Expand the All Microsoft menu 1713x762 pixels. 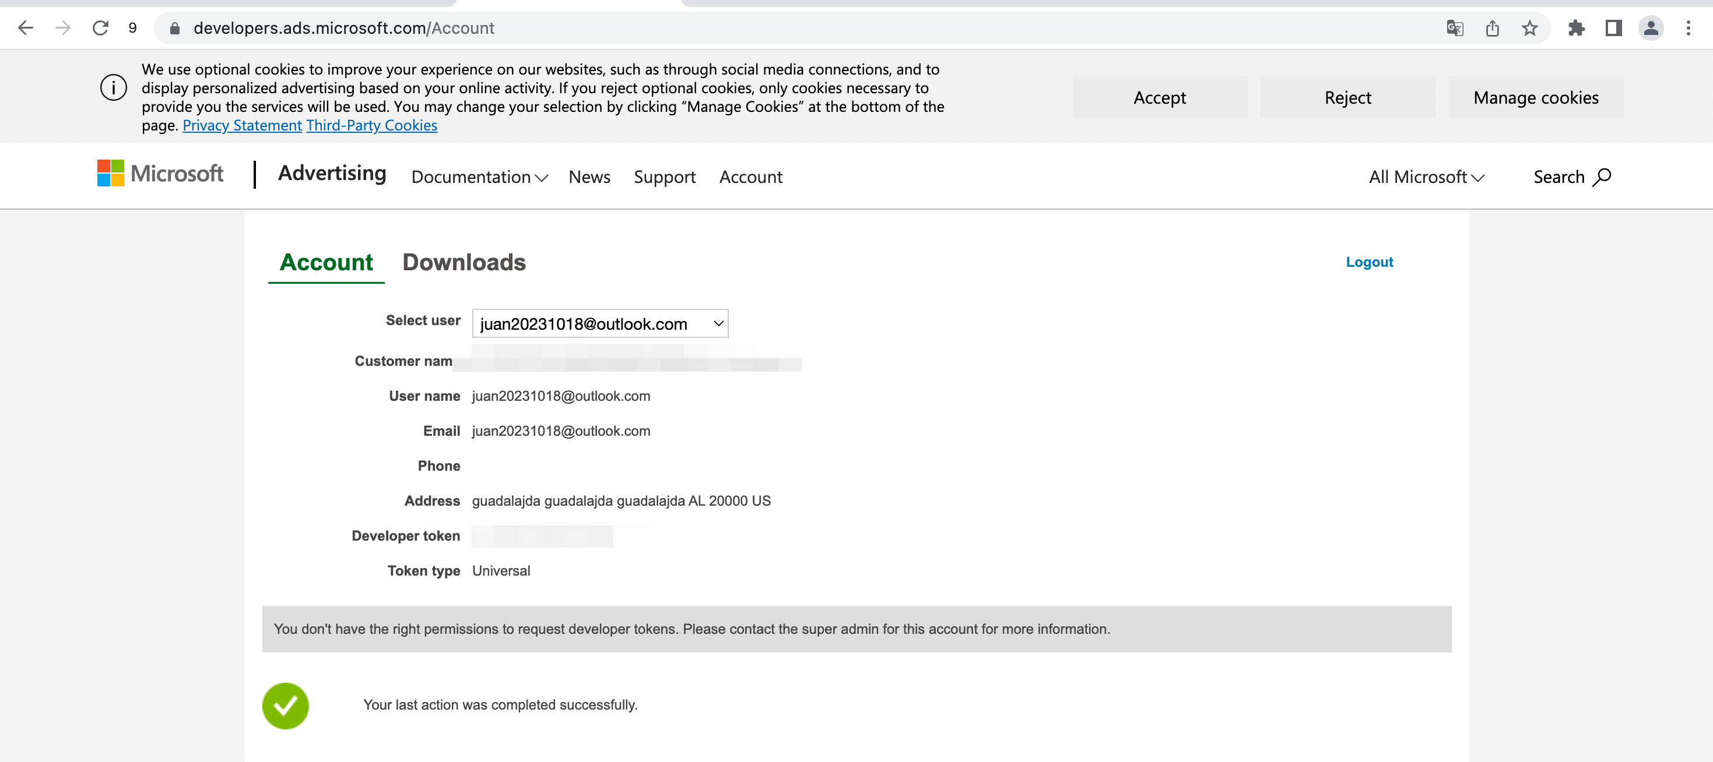[1427, 177]
